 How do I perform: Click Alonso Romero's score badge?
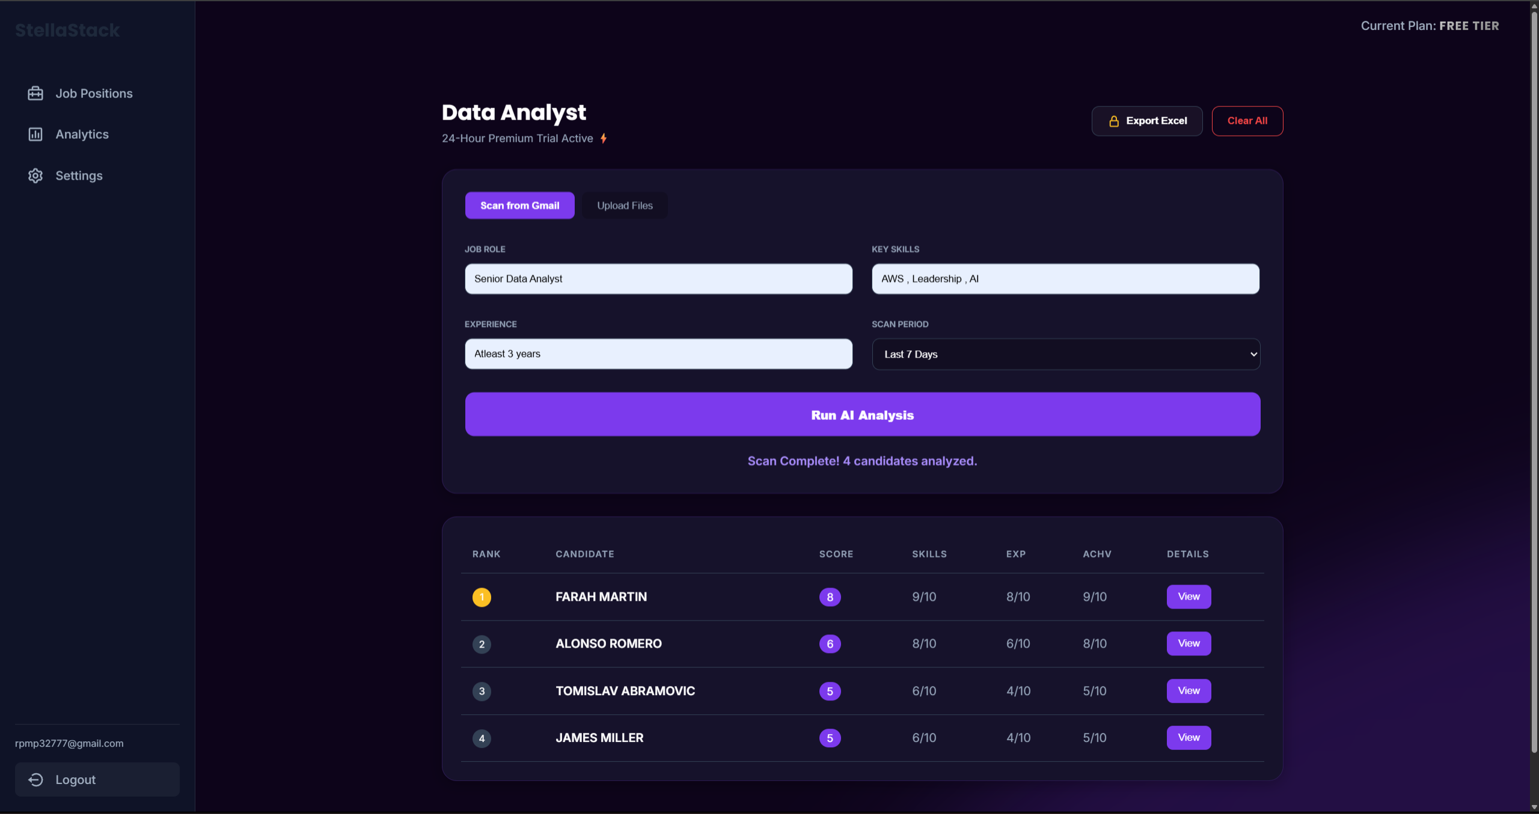(x=830, y=643)
